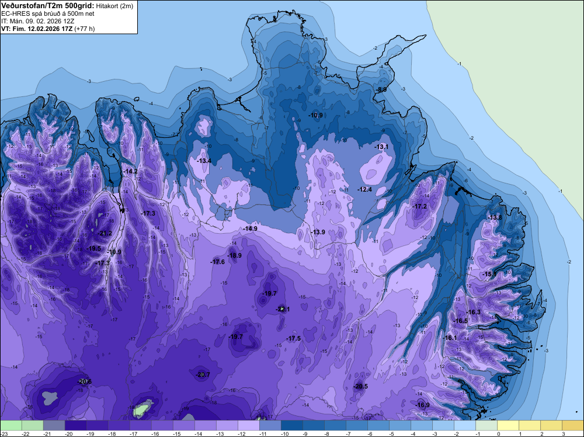Pick the legend swatch labeled -7

[357, 425]
